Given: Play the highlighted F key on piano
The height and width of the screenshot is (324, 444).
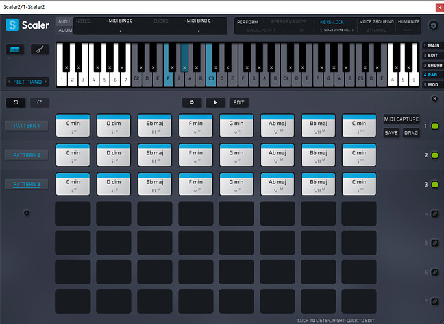Looking at the screenshot, I should [168, 78].
